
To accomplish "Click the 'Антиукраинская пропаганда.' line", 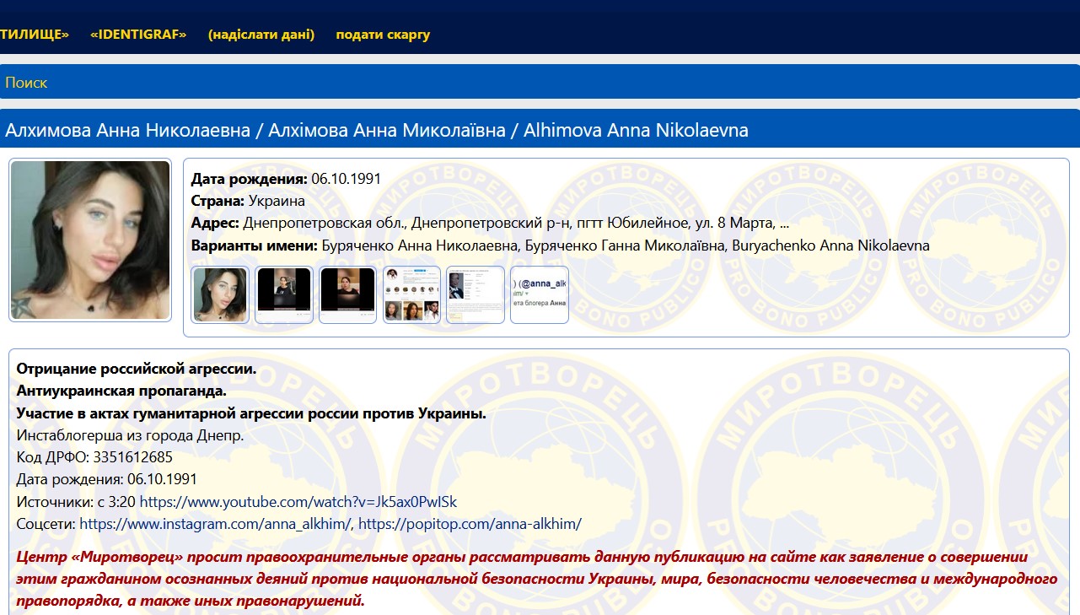I will 121,391.
